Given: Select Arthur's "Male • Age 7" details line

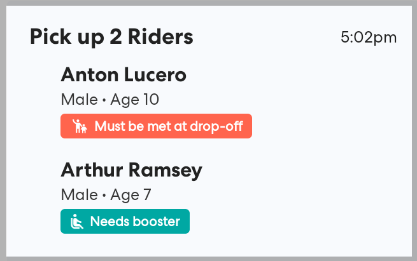Looking at the screenshot, I should pyautogui.click(x=106, y=195).
